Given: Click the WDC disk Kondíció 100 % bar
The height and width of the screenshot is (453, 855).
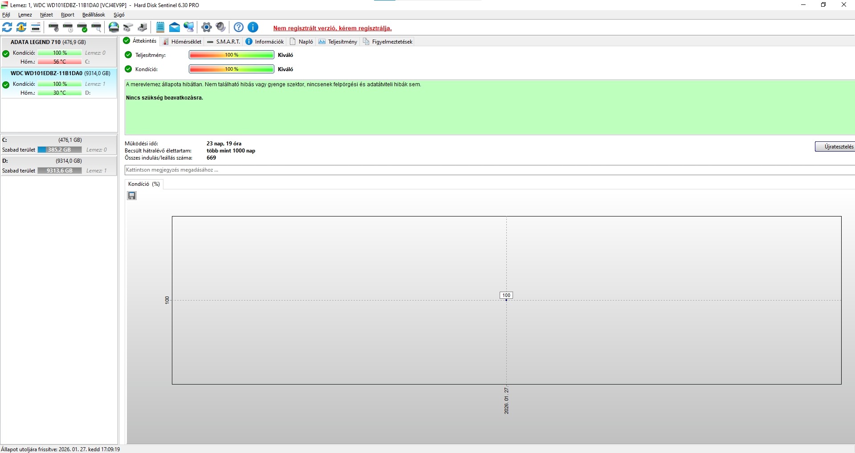Looking at the screenshot, I should [x=60, y=84].
